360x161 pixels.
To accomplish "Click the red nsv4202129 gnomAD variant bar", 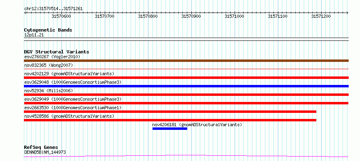I will point(186,78).
